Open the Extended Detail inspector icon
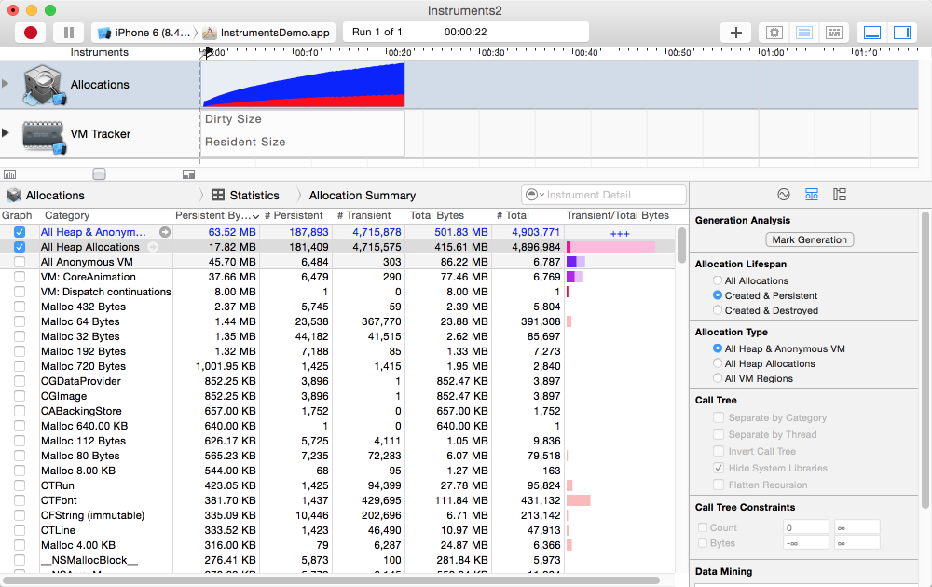 coord(840,195)
